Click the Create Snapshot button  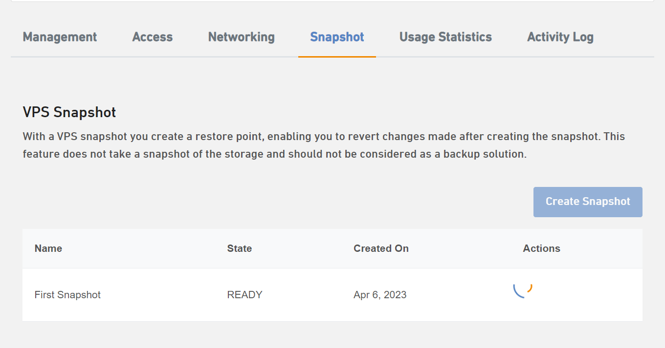pyautogui.click(x=587, y=202)
